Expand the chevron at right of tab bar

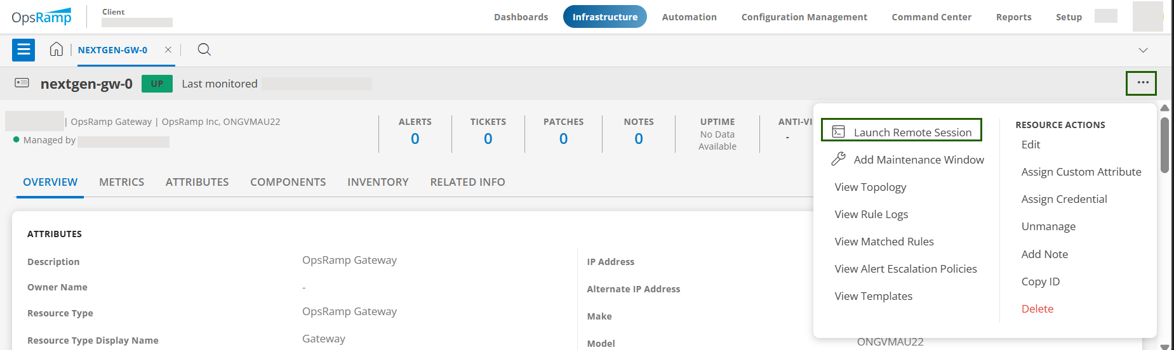(1143, 50)
